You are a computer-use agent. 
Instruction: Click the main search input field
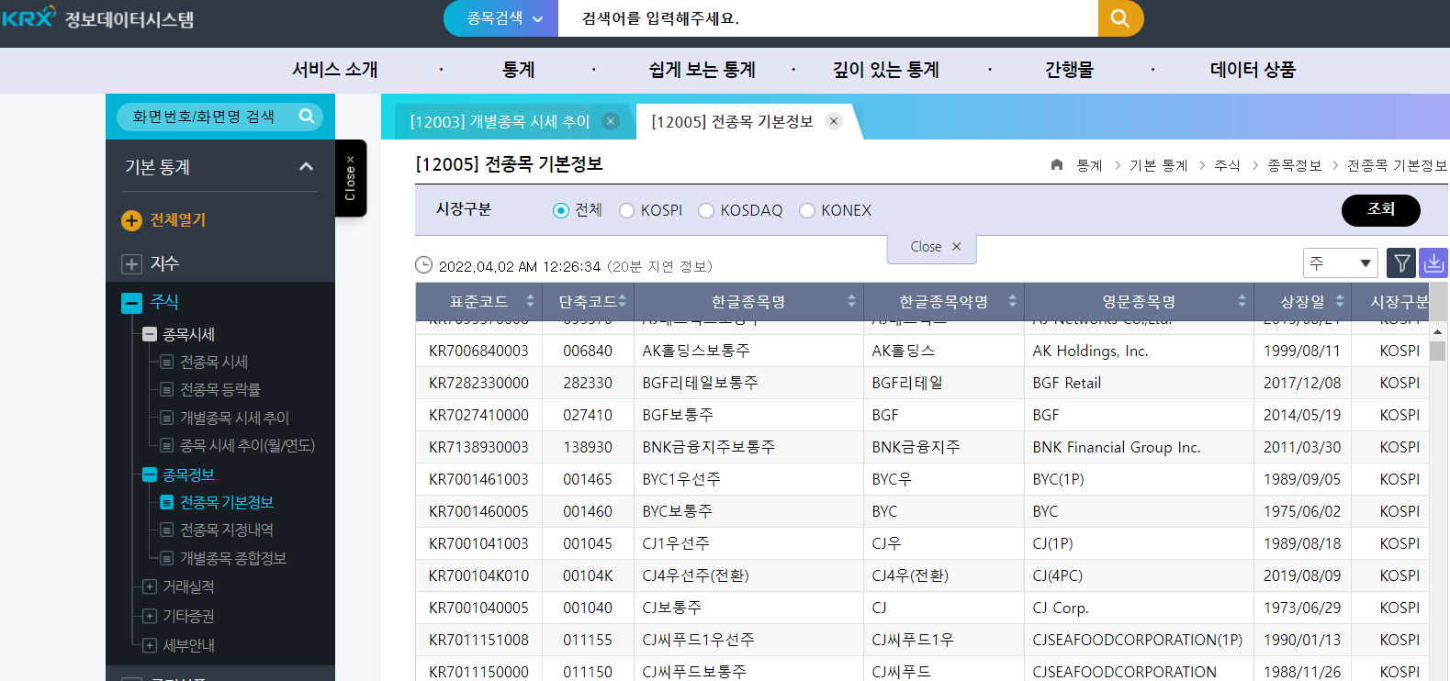[x=828, y=18]
